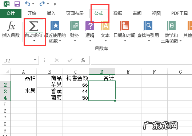Click the 香蕉 cell
192x136 pixels.
tap(49, 91)
